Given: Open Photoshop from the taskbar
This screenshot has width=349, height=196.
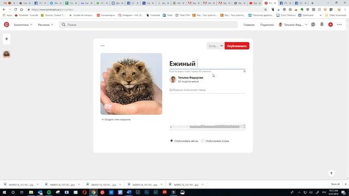Looking at the screenshot, I should 147,192.
